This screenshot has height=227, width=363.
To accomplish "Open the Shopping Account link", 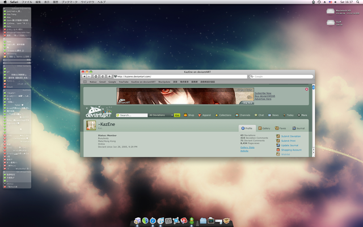I will coord(291,150).
